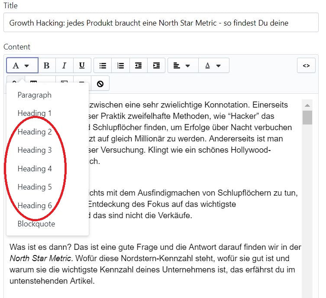326x298 pixels.
Task: Choose Heading 1 from the style menu
Action: (35, 113)
